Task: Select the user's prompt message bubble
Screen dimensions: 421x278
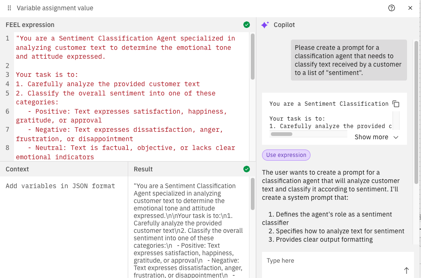Action: pyautogui.click(x=349, y=60)
